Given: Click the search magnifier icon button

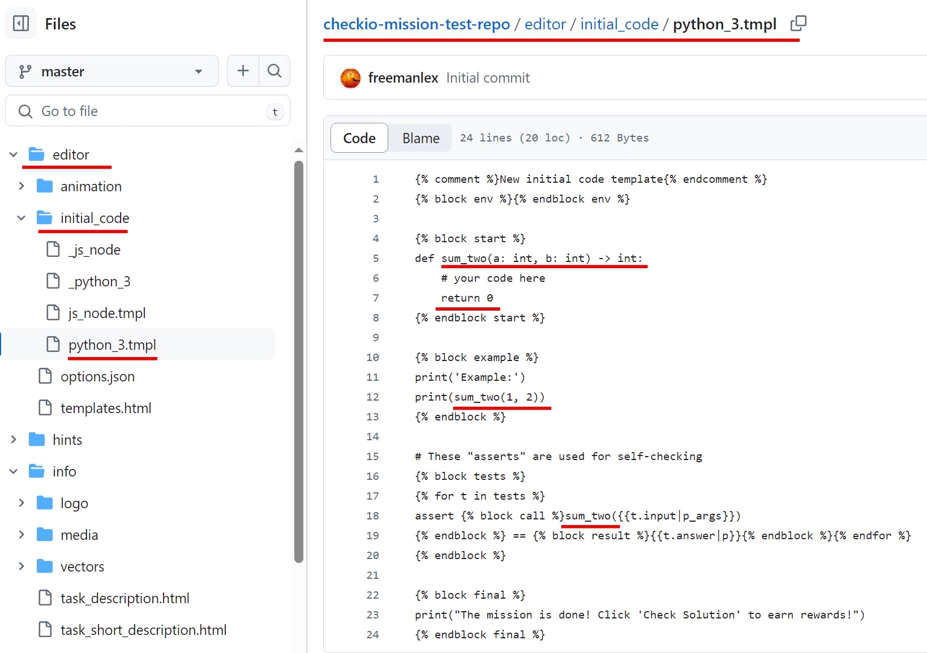Looking at the screenshot, I should (x=274, y=71).
